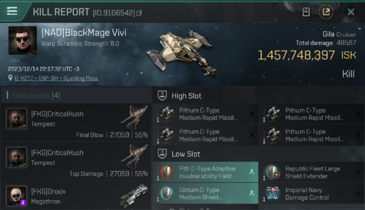Select Pith C-Type Adaptive Invulnerability Field
The height and width of the screenshot is (210, 365).
tap(206, 172)
